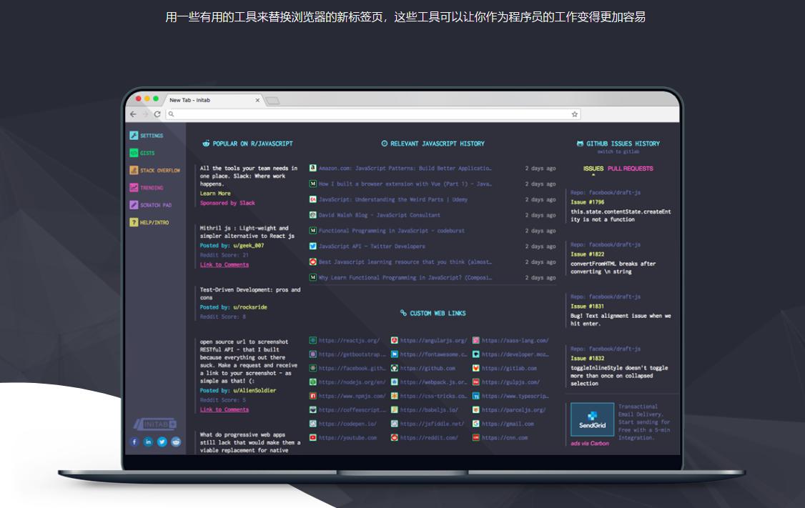The height and width of the screenshot is (508, 805).
Task: Open 'Link to Comments' under Mithril js post
Action: coord(224,265)
